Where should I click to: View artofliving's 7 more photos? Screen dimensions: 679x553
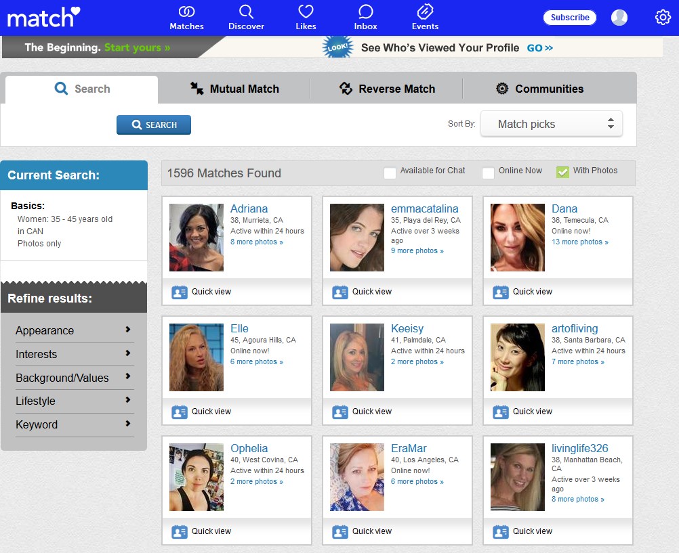tap(578, 361)
